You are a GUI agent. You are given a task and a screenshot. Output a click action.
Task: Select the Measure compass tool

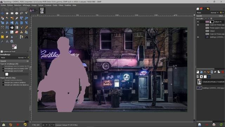tap(7, 42)
